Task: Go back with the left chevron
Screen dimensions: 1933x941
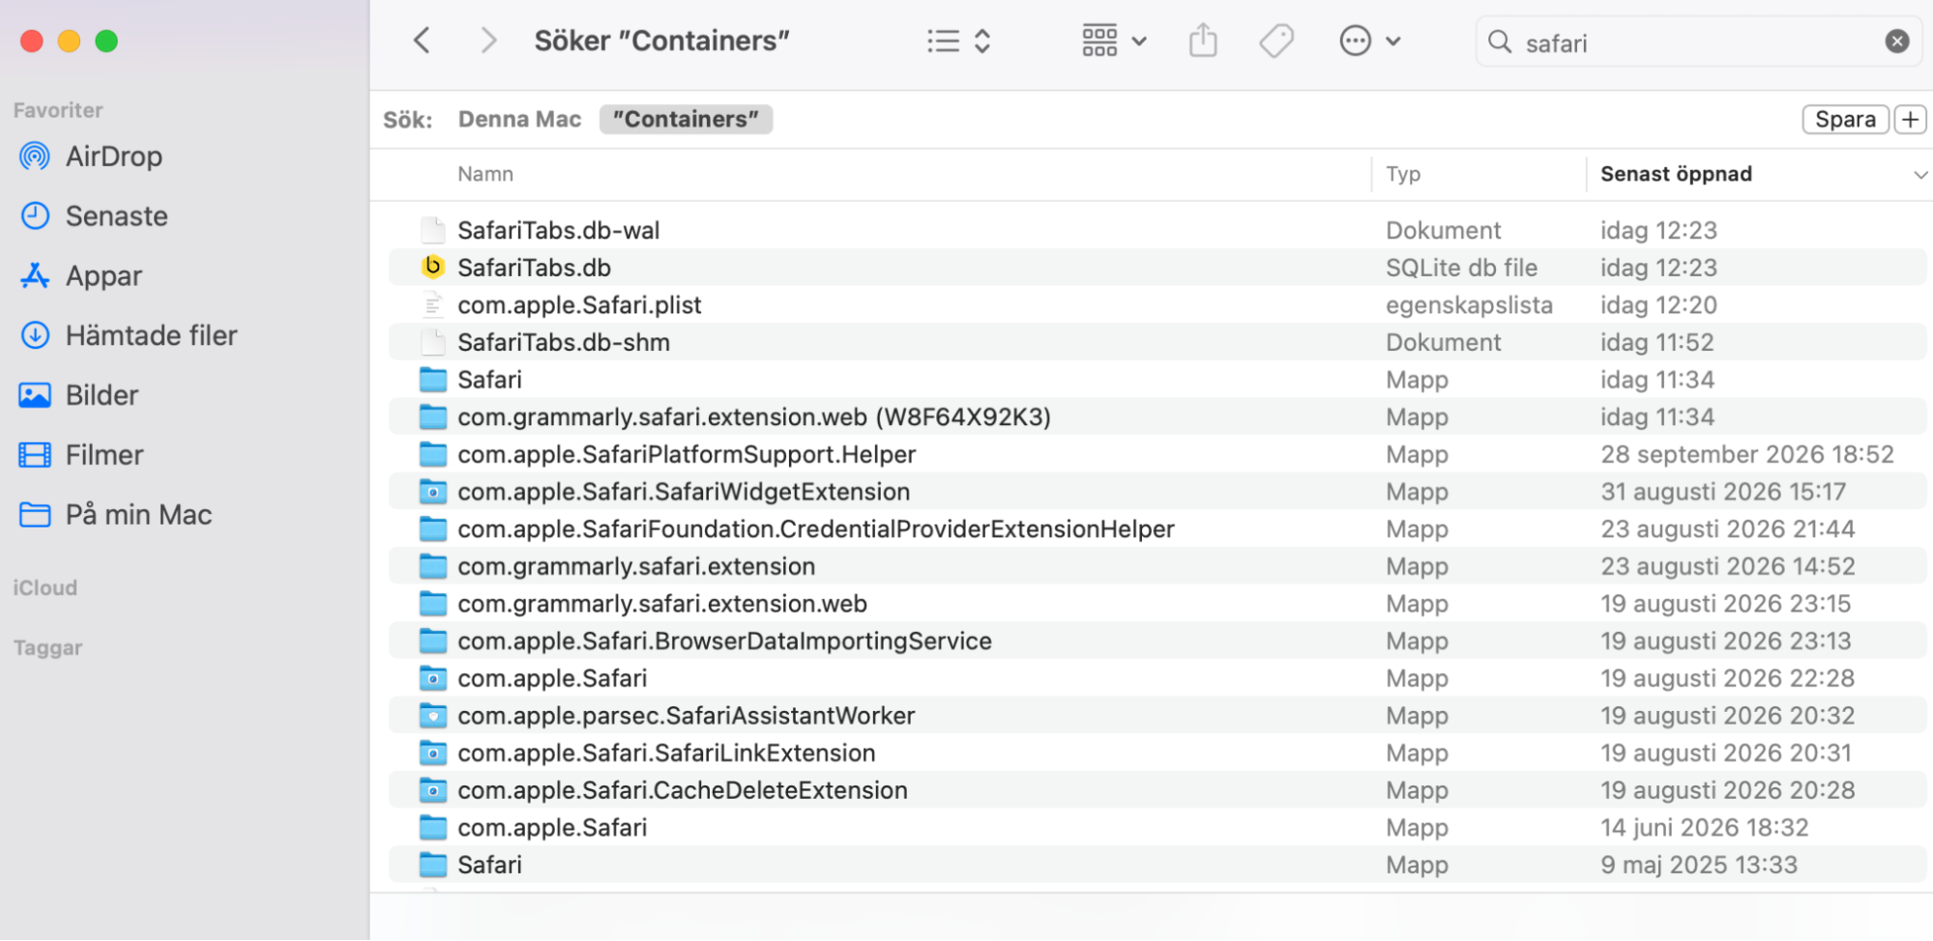Action: point(422,41)
